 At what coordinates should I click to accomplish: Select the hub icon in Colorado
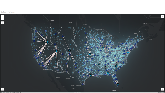[x=69, y=51]
